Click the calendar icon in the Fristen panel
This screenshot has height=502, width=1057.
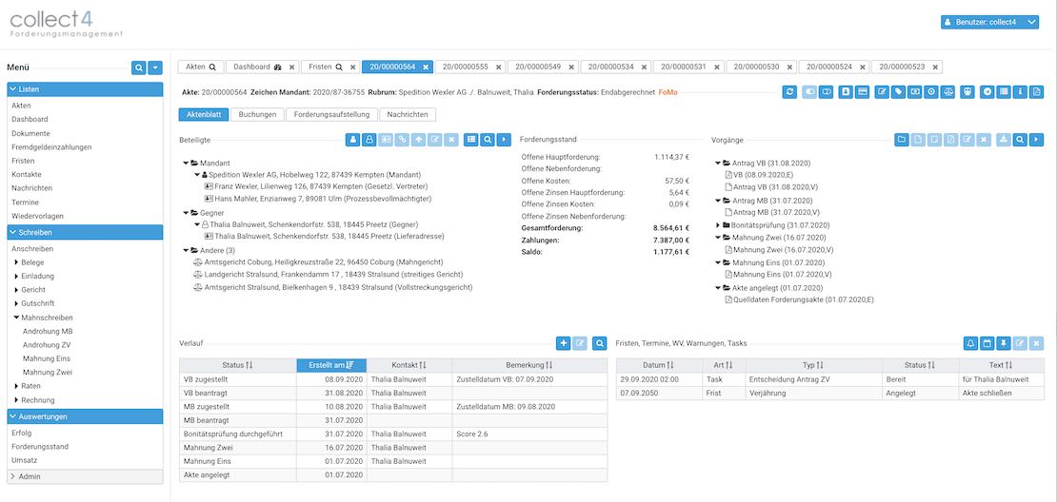tap(987, 342)
